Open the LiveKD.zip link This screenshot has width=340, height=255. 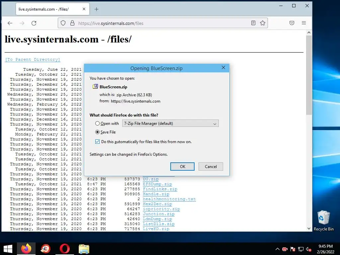(x=156, y=229)
